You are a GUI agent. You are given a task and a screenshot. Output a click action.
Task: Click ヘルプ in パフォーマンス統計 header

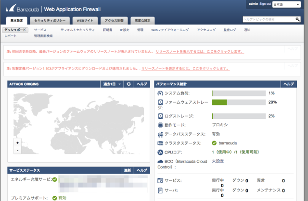pyautogui.click(x=289, y=84)
